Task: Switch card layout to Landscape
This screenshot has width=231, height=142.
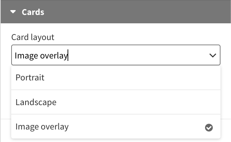Action: [116, 102]
